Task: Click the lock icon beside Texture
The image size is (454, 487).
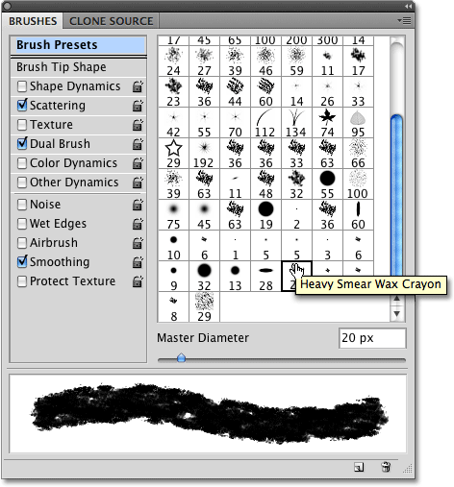Action: coord(138,125)
